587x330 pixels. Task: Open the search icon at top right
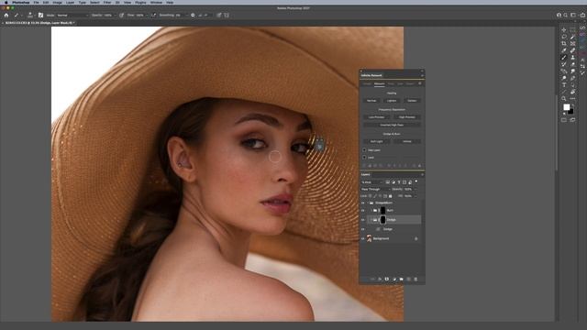566,16
